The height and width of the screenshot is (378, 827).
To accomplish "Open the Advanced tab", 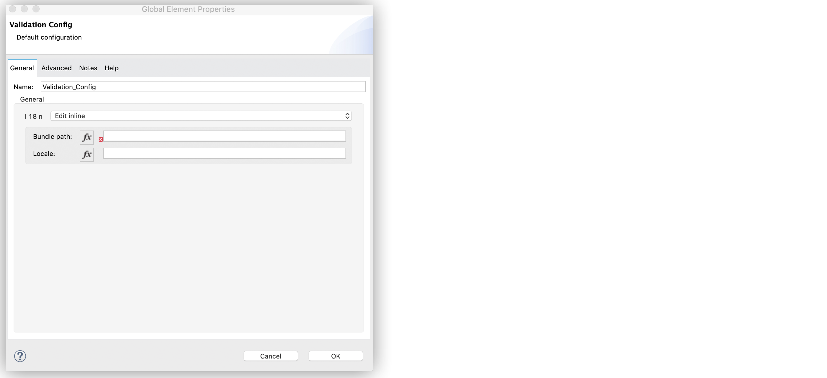I will 56,68.
